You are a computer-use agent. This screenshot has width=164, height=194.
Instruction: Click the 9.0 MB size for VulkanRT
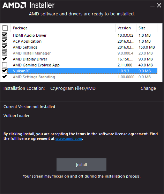(144, 71)
